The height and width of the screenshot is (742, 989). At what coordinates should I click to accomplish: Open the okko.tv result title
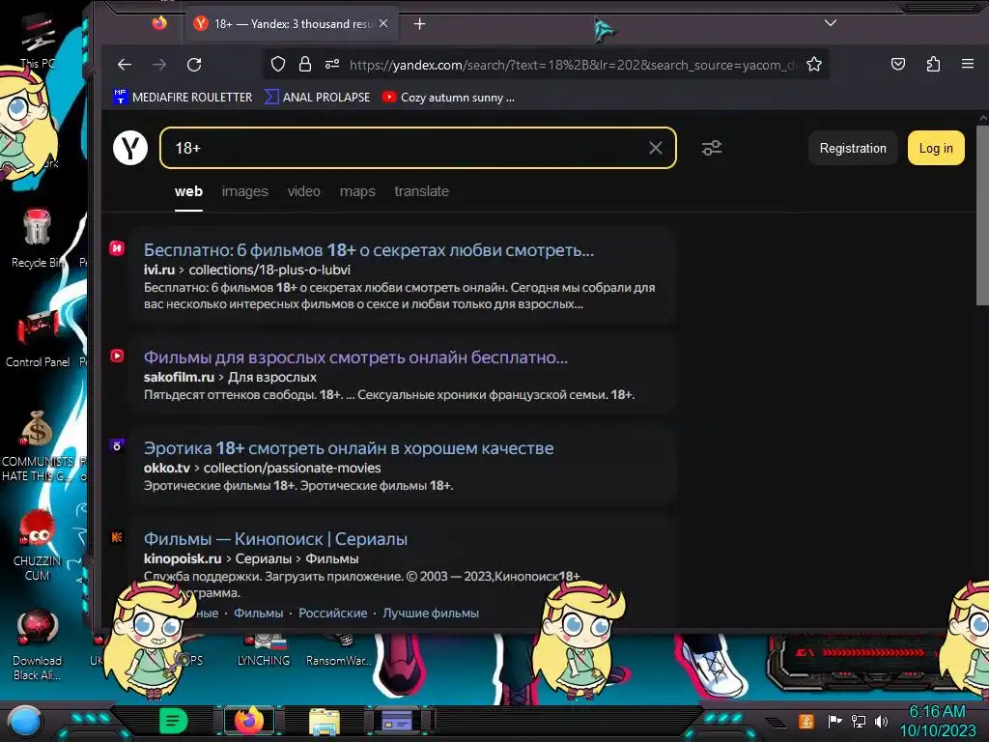349,448
